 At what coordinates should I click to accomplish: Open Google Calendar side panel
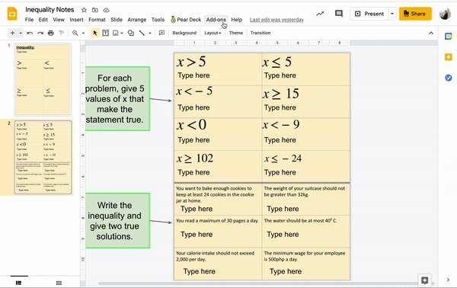[449, 37]
